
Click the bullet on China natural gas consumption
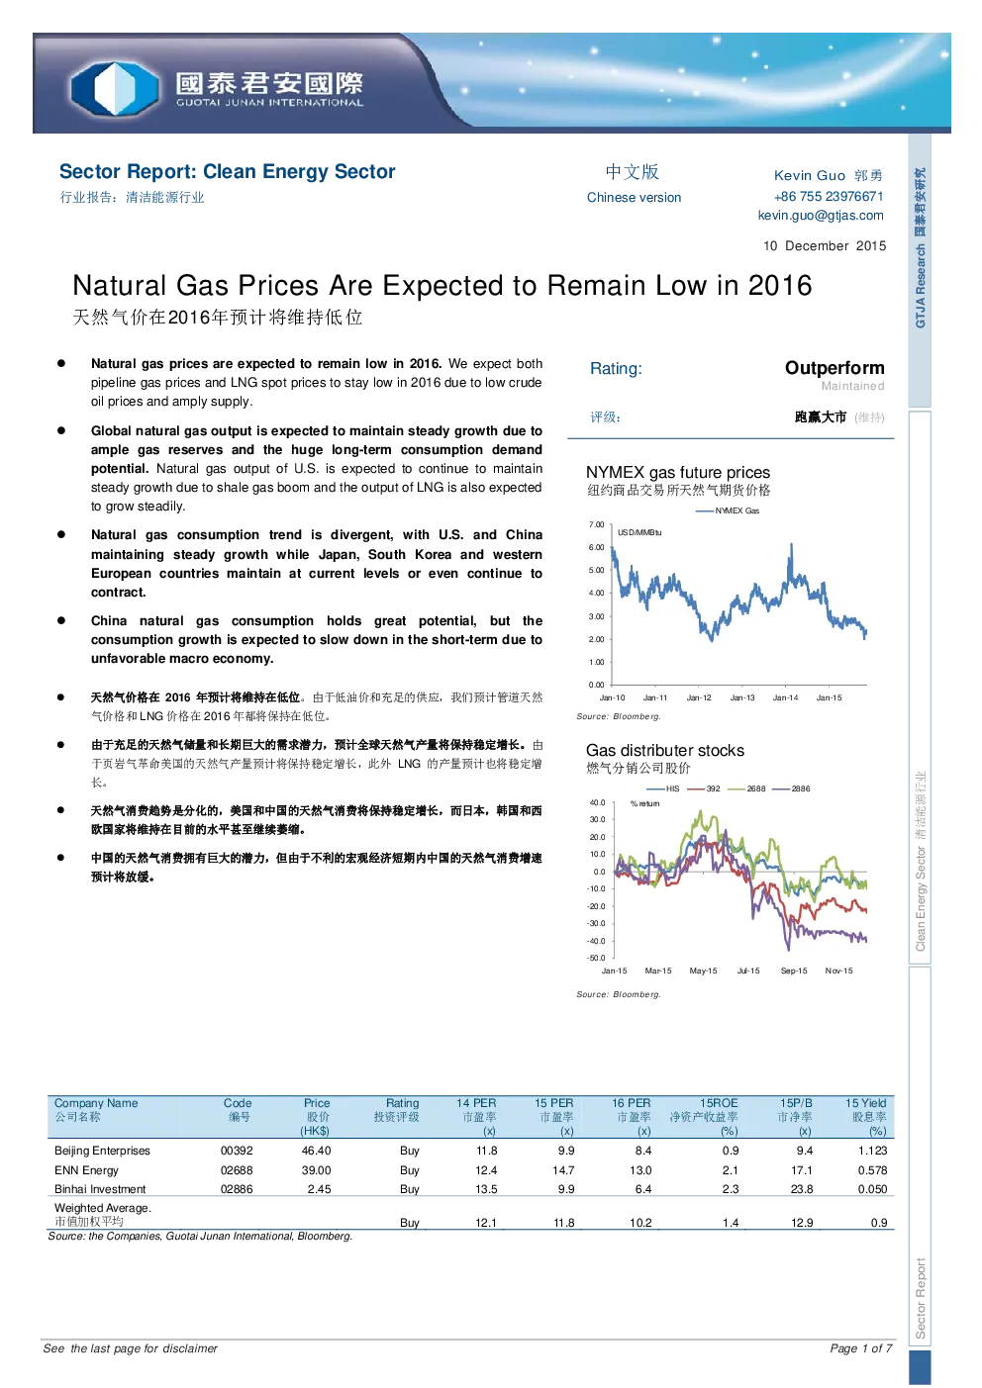(x=317, y=640)
